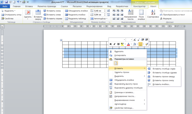Screen dimensions: 192x114
Task: Choose Вставить строки снизу in submenu
Action: pyautogui.click(x=164, y=80)
